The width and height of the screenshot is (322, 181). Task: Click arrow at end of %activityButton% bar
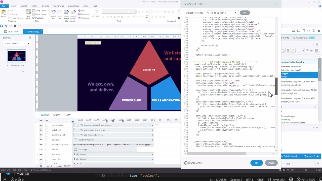coord(152,140)
